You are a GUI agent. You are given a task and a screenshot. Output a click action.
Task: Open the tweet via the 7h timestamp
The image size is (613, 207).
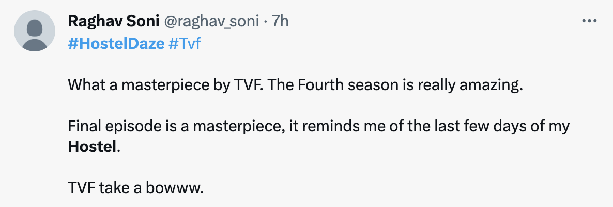(x=280, y=21)
